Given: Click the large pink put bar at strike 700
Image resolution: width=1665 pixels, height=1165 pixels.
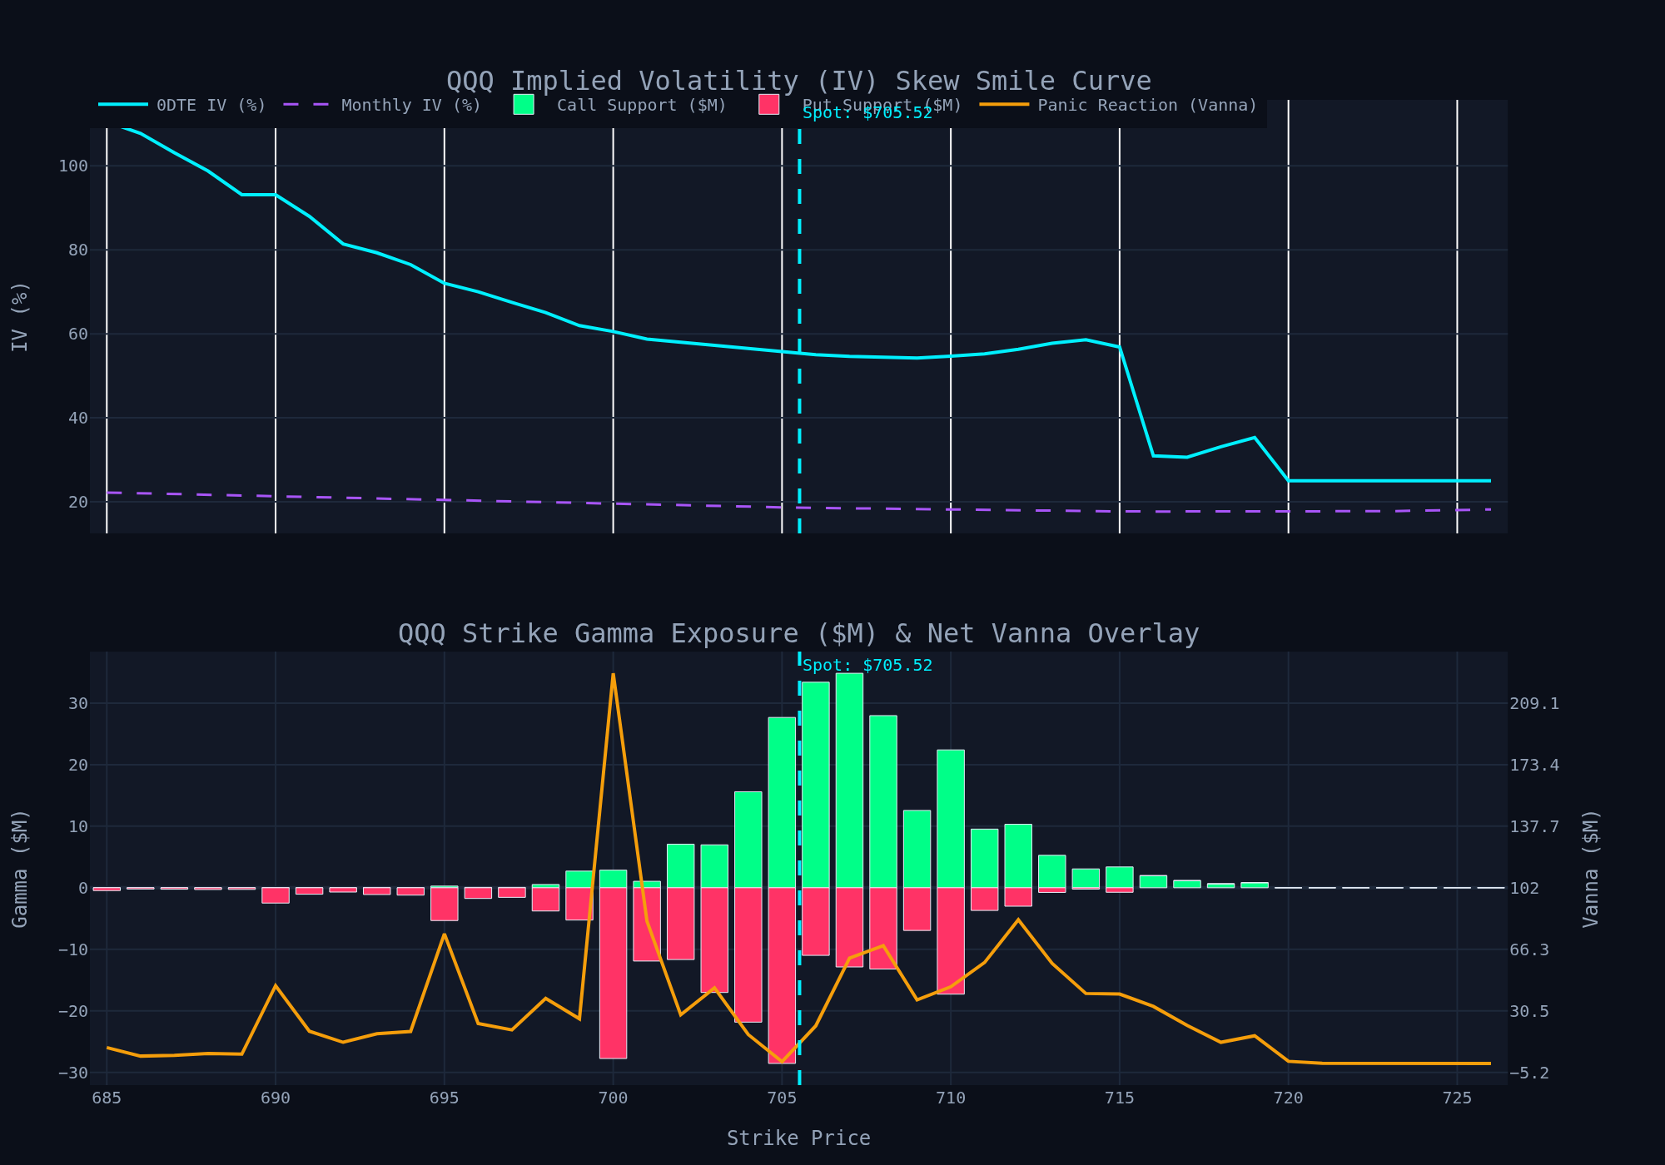Looking at the screenshot, I should pyautogui.click(x=613, y=973).
